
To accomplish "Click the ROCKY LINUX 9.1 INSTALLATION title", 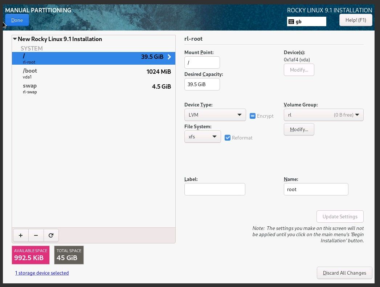I will (330, 10).
